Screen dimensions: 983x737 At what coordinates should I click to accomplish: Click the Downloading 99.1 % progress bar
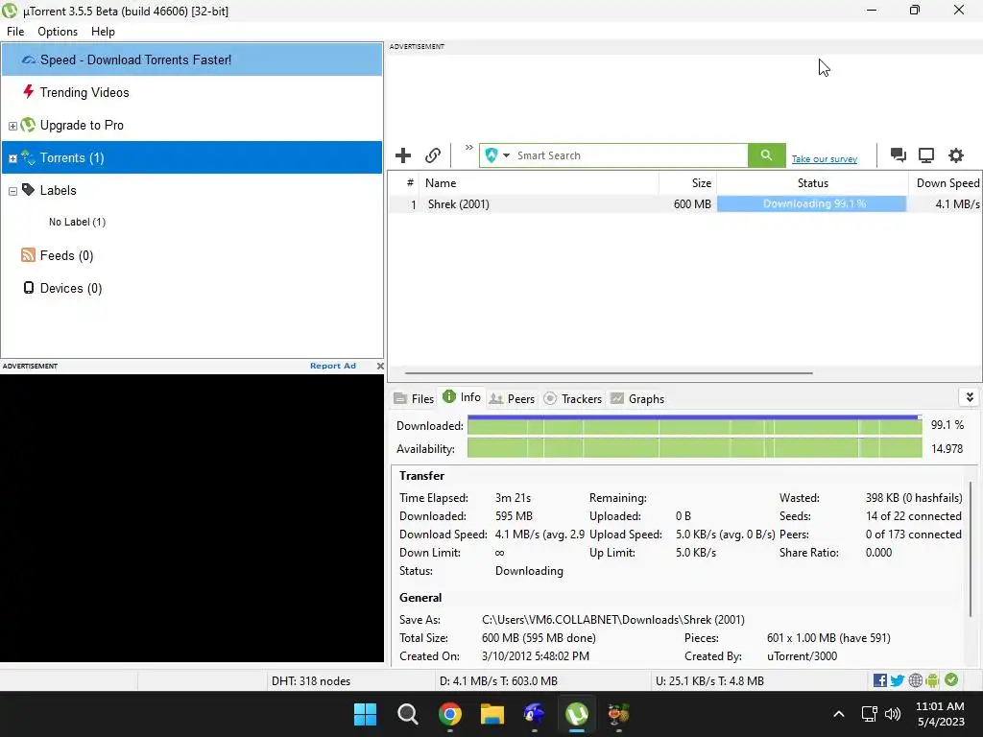pyautogui.click(x=812, y=204)
